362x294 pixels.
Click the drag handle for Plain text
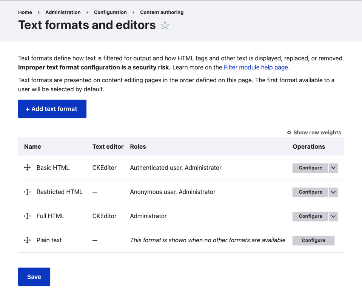27,240
